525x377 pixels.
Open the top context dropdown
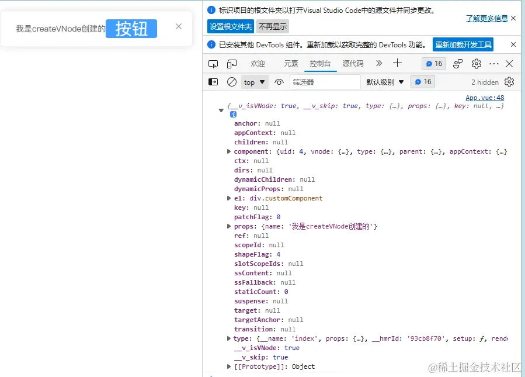[255, 82]
